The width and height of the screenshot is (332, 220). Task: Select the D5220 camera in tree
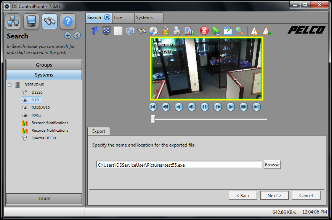point(37,92)
